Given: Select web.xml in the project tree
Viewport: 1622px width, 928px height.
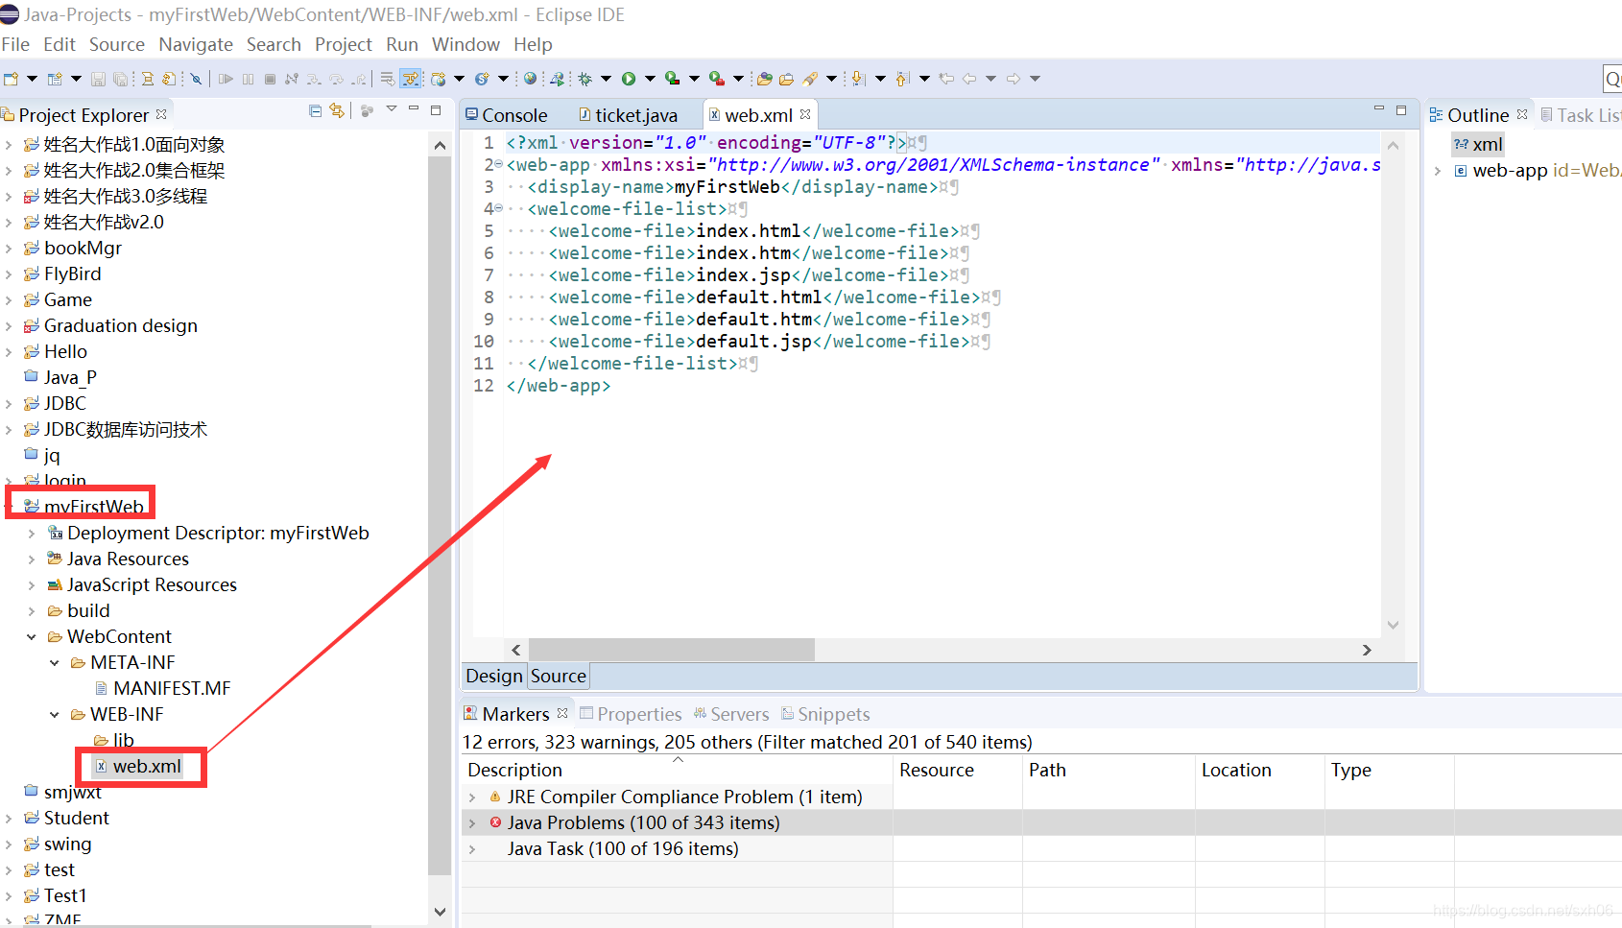Looking at the screenshot, I should pos(146,766).
